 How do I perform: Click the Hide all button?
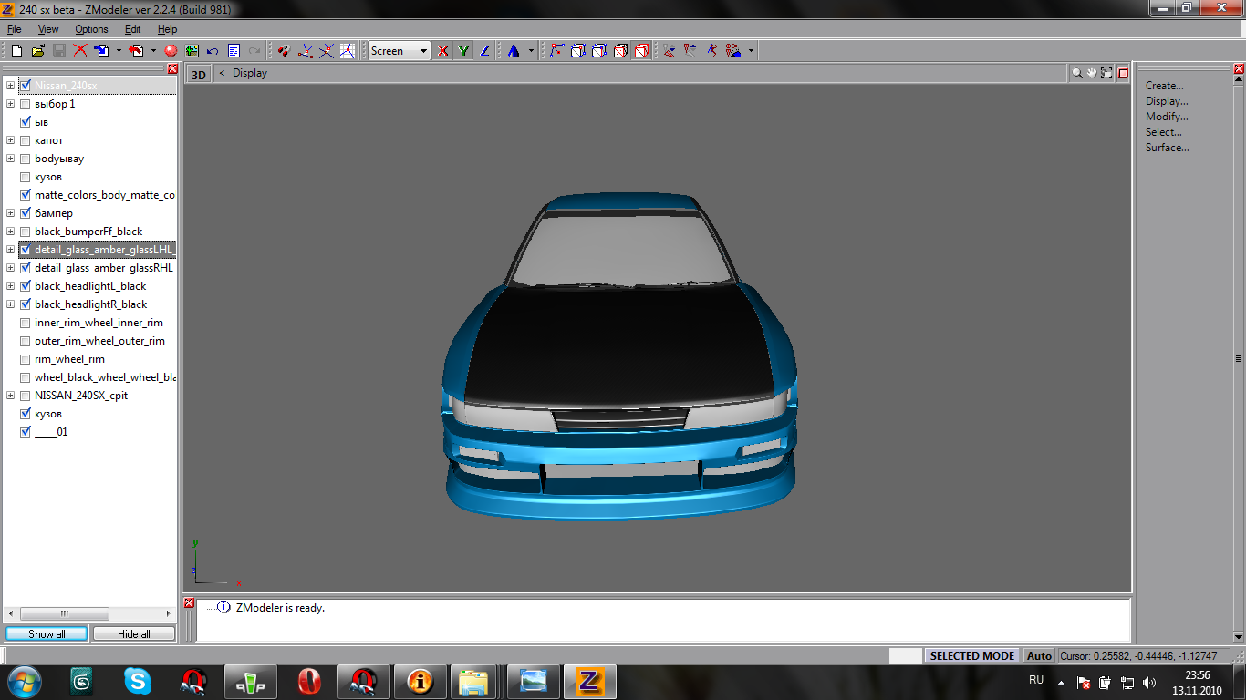tap(133, 633)
